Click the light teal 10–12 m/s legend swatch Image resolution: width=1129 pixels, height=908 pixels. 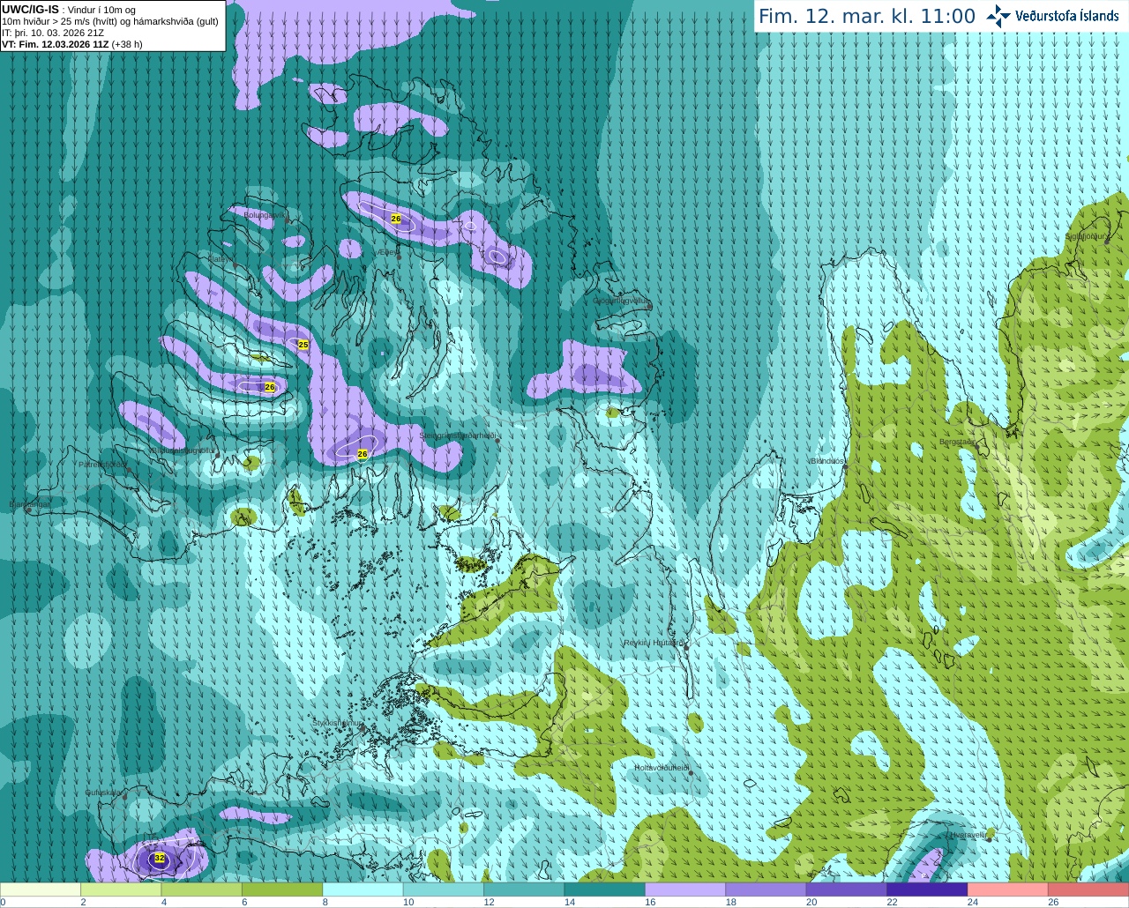click(x=444, y=889)
